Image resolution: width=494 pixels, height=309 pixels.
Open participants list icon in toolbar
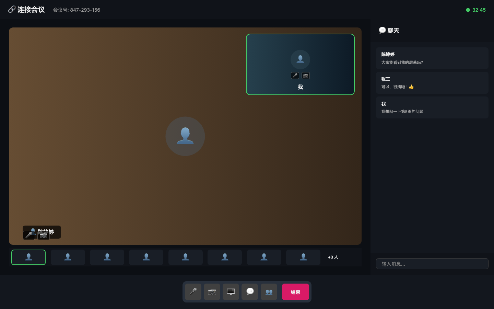point(269,292)
